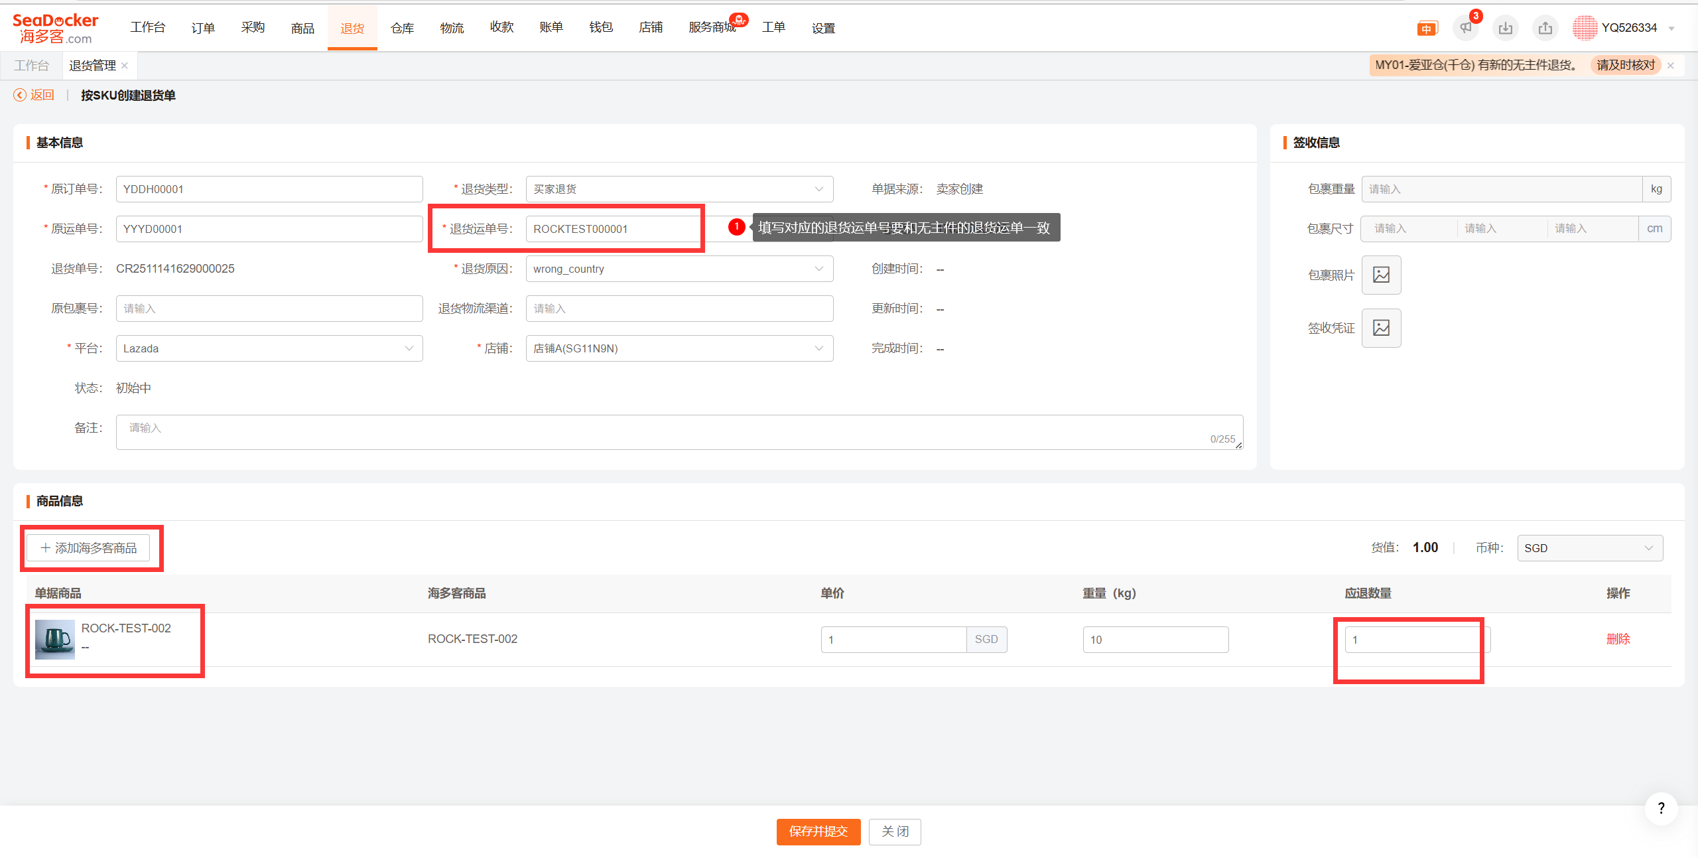Image resolution: width=1698 pixels, height=858 pixels.
Task: Click the help question mark button
Action: pos(1661,808)
